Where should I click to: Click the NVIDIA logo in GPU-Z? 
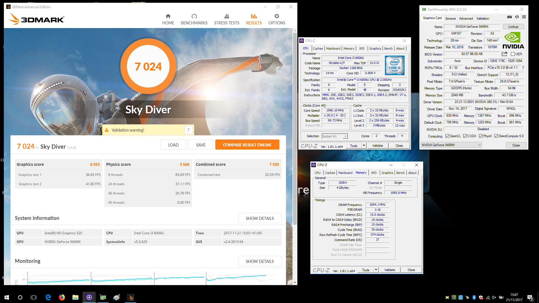513,40
